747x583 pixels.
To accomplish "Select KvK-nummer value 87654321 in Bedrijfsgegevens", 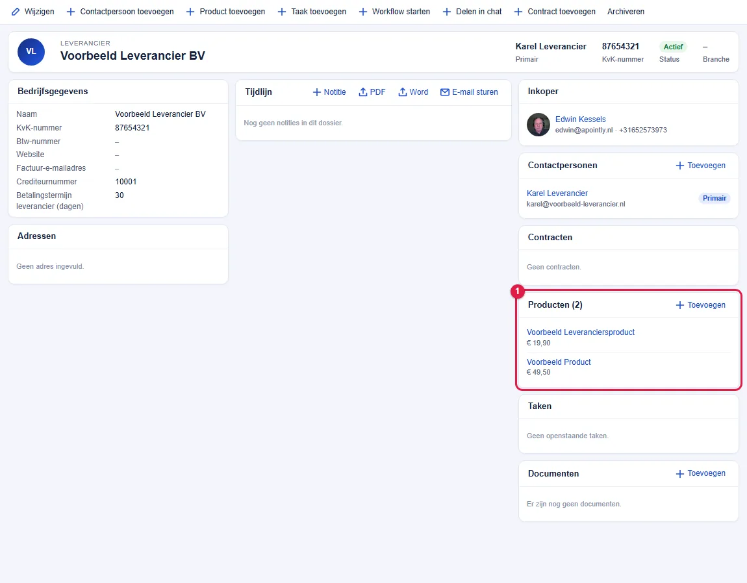I will (132, 128).
